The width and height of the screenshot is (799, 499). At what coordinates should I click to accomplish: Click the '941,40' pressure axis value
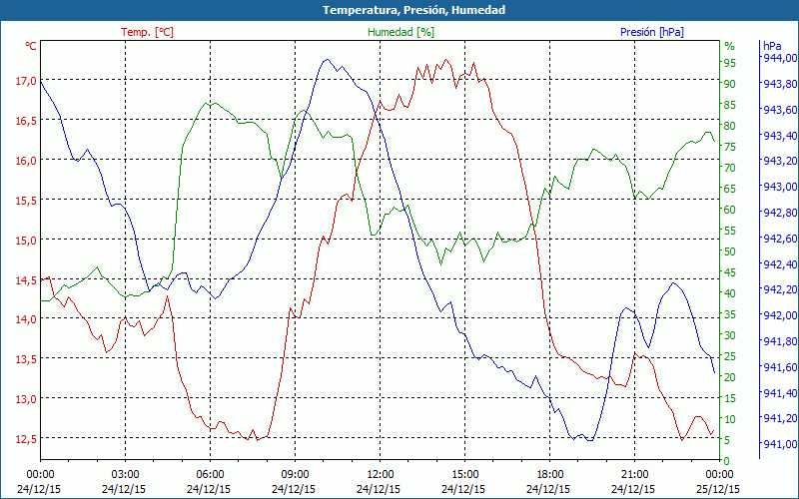point(780,392)
